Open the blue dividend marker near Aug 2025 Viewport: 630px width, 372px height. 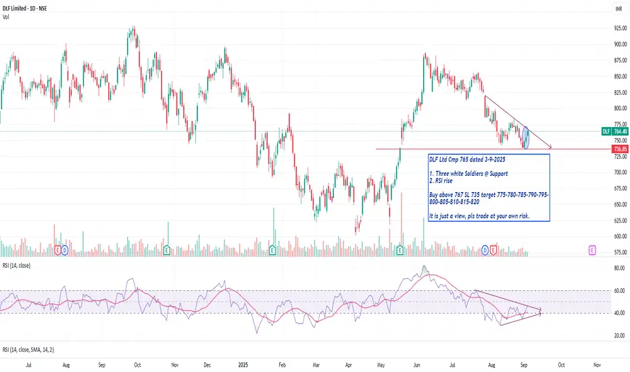pos(485,250)
